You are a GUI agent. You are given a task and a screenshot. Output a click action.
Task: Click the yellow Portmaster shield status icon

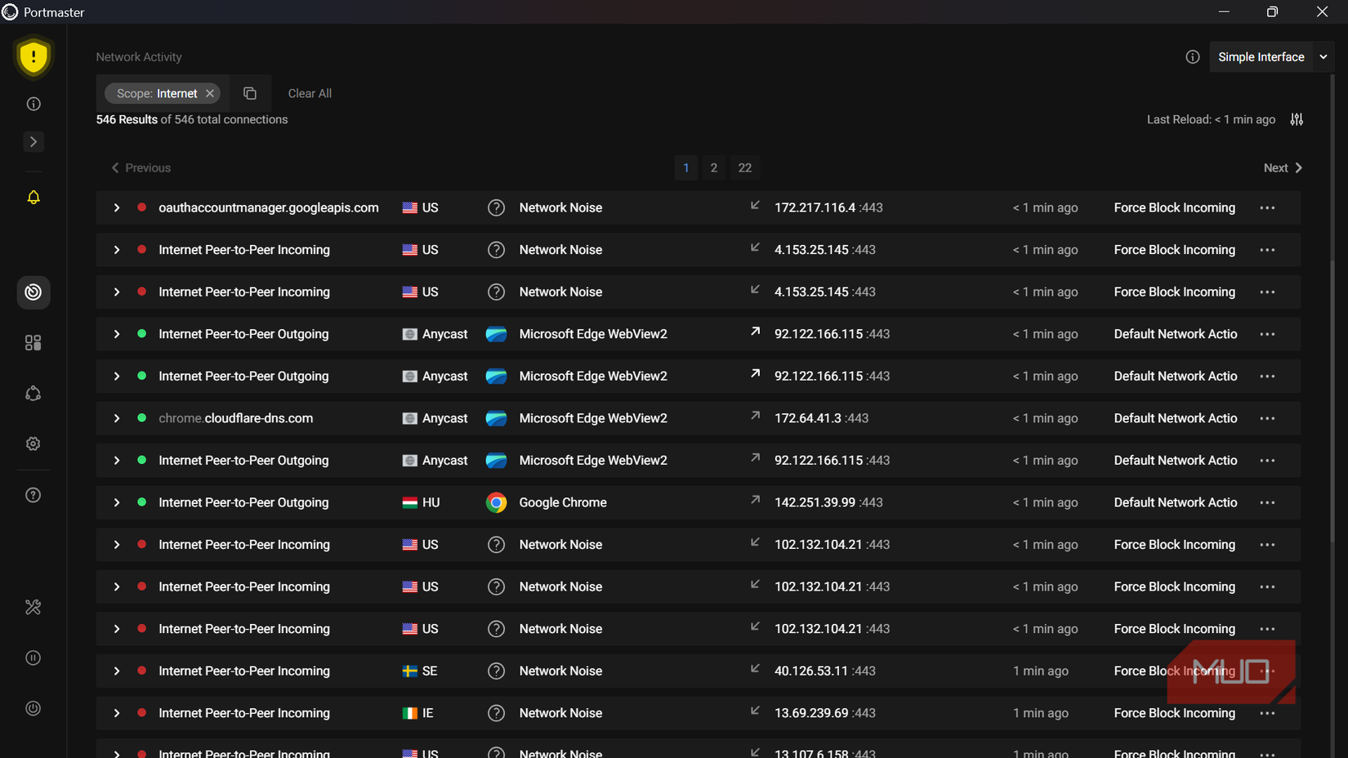(x=33, y=57)
